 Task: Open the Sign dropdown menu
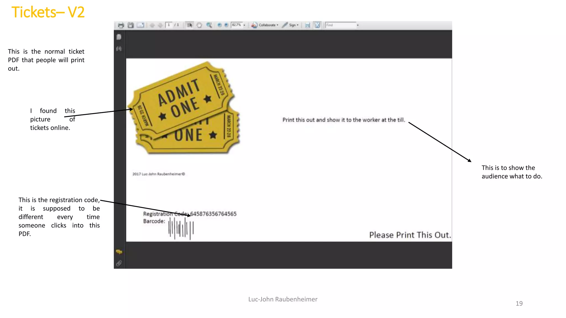290,25
